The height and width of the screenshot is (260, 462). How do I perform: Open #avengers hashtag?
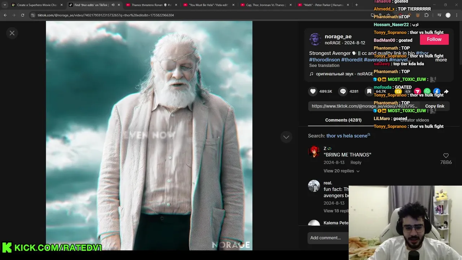tap(376, 60)
